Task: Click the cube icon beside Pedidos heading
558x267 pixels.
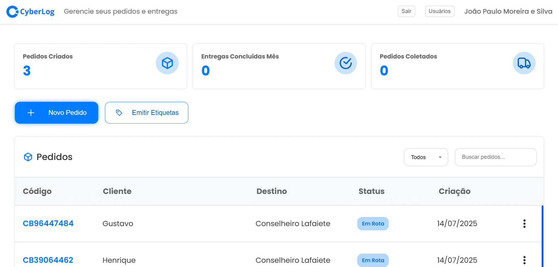Action: coord(28,157)
